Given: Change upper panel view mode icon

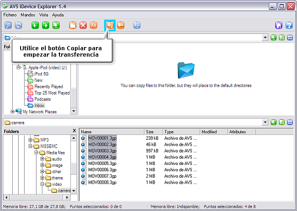Looking at the screenshot, I should (290, 38).
